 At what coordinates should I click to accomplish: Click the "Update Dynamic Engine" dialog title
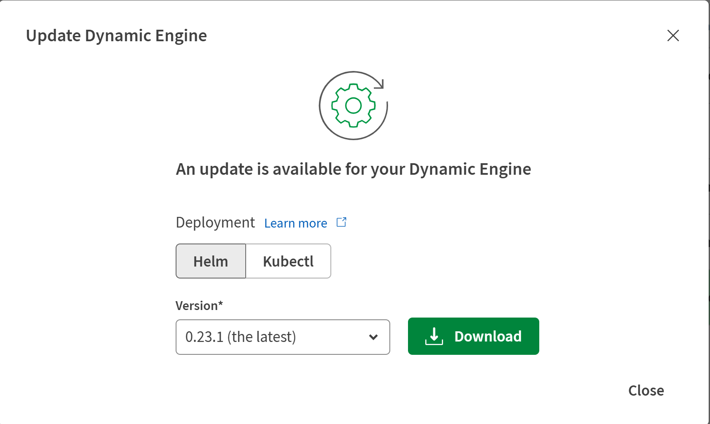tap(116, 35)
